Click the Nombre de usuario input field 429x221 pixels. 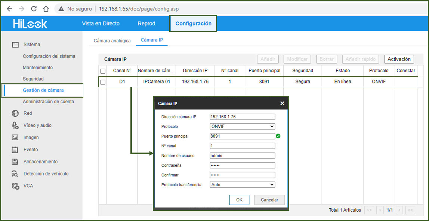[243, 156]
